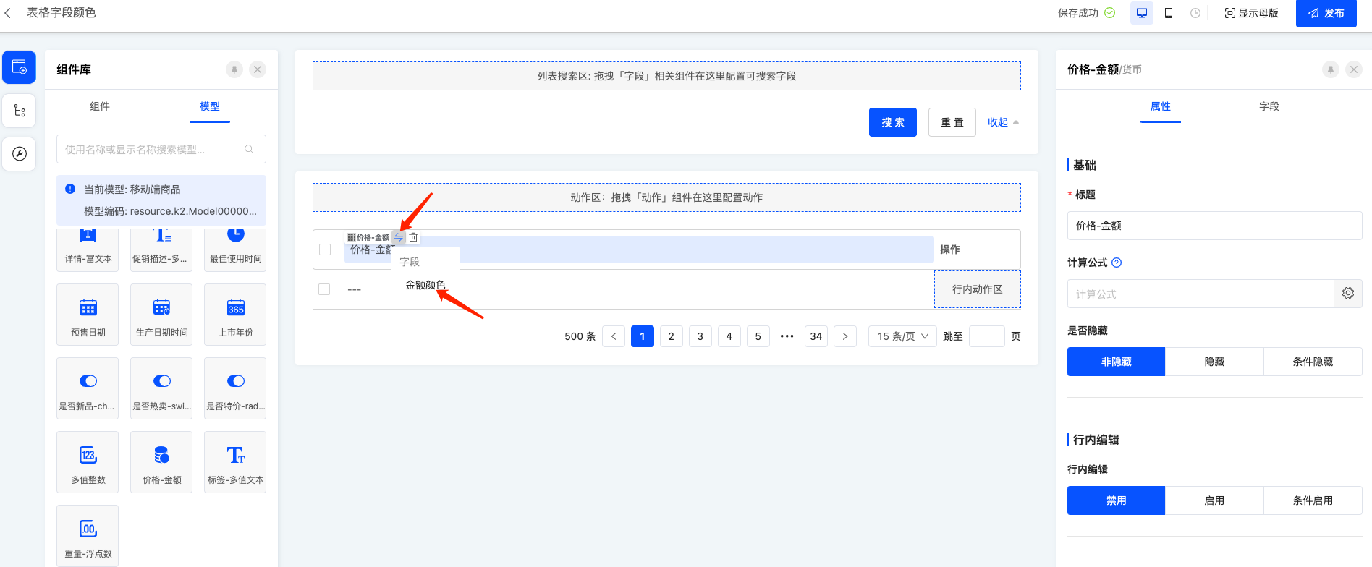This screenshot has height=567, width=1372.
Task: Choose 金额颜色 from the field popup
Action: point(425,285)
